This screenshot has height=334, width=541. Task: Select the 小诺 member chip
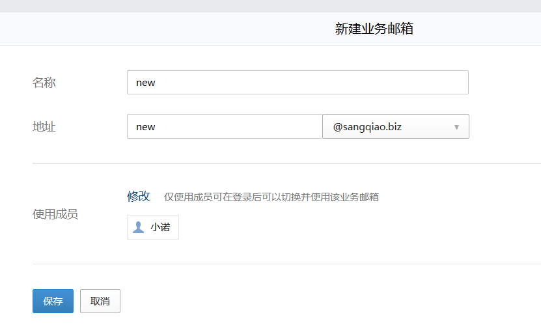click(153, 227)
